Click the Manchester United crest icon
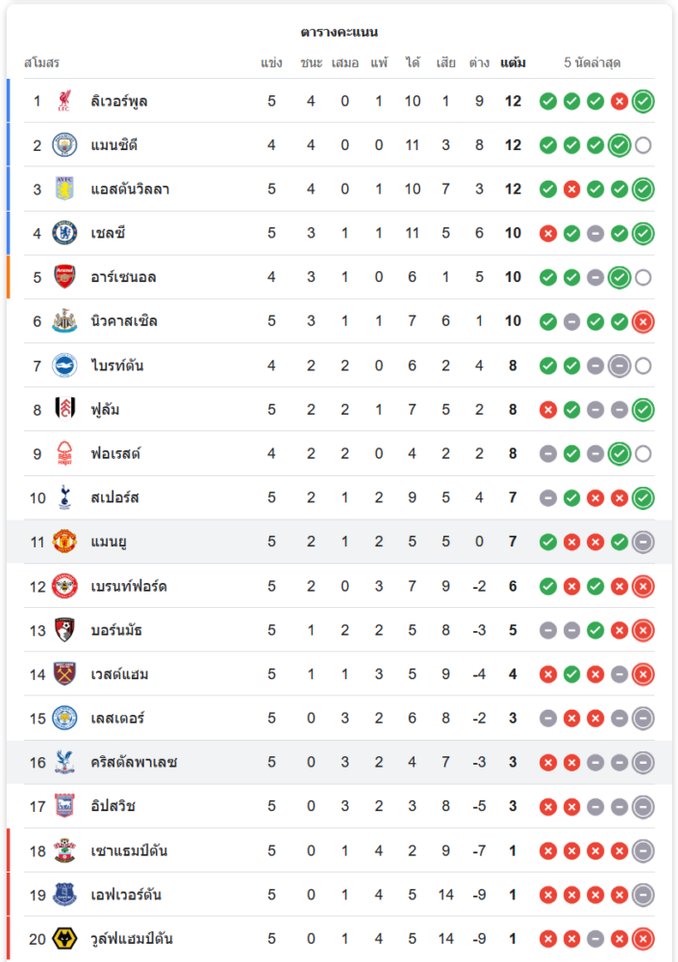678x962 pixels. point(64,542)
